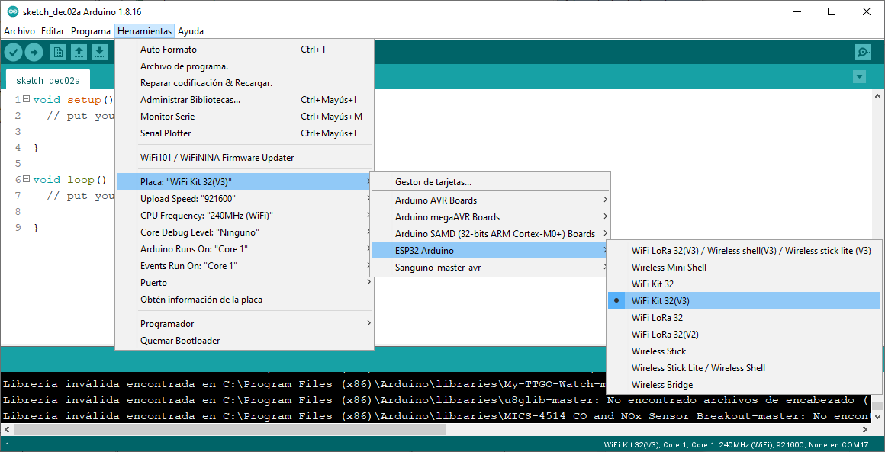This screenshot has height=452, width=885.
Task: Expand the Core Debug Level submenu
Action: pos(244,232)
